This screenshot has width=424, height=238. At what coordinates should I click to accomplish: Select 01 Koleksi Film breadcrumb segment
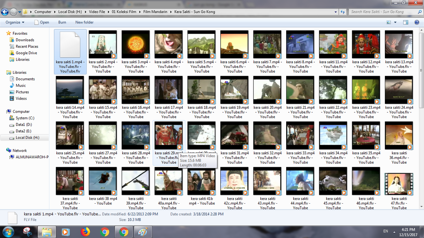click(124, 12)
